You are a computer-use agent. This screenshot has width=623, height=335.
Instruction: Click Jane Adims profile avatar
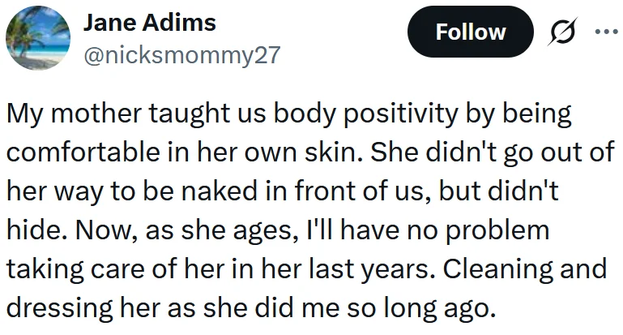click(37, 38)
